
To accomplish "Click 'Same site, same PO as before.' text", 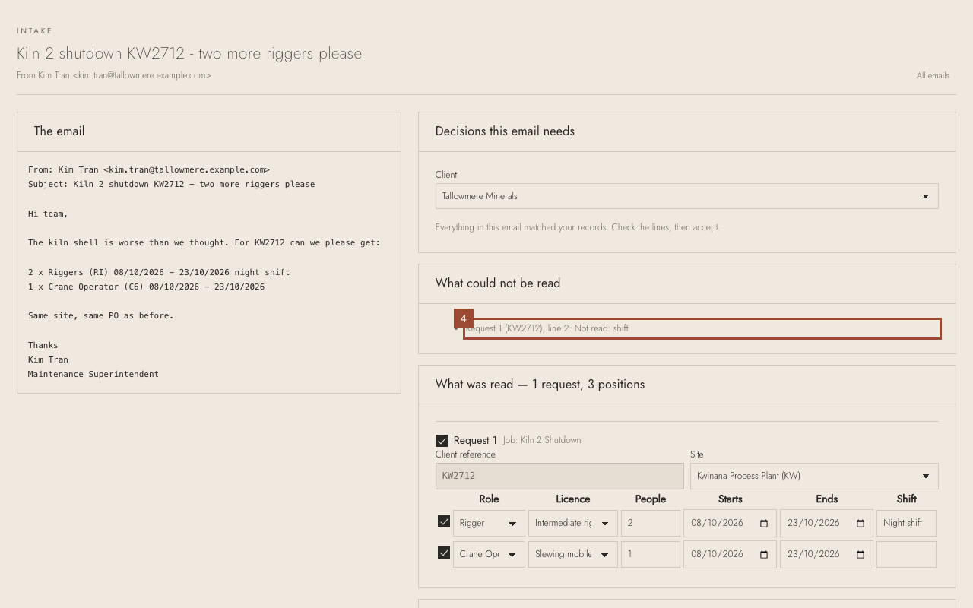I will pos(101,315).
